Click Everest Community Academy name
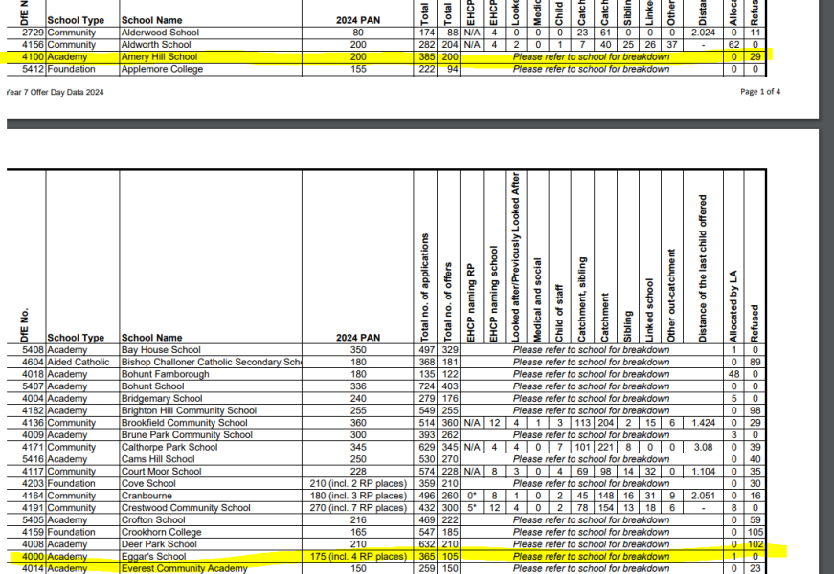Image resolution: width=834 pixels, height=574 pixels. point(184,568)
